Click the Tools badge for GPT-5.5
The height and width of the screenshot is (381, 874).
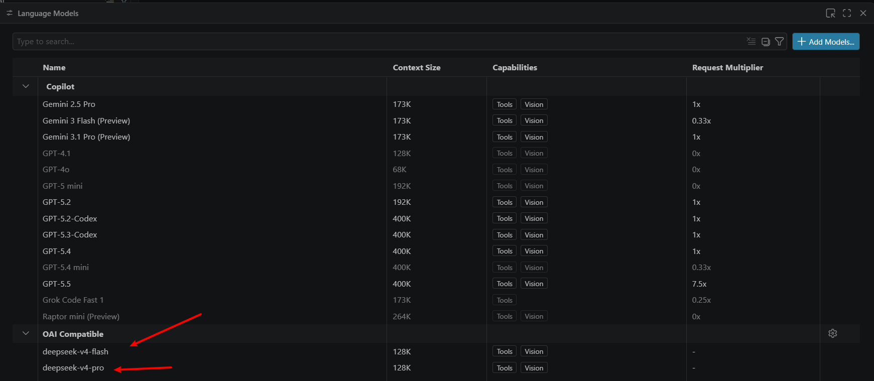(505, 284)
